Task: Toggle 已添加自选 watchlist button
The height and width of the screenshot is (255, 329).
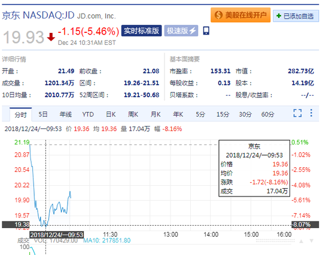Action: tap(296, 16)
